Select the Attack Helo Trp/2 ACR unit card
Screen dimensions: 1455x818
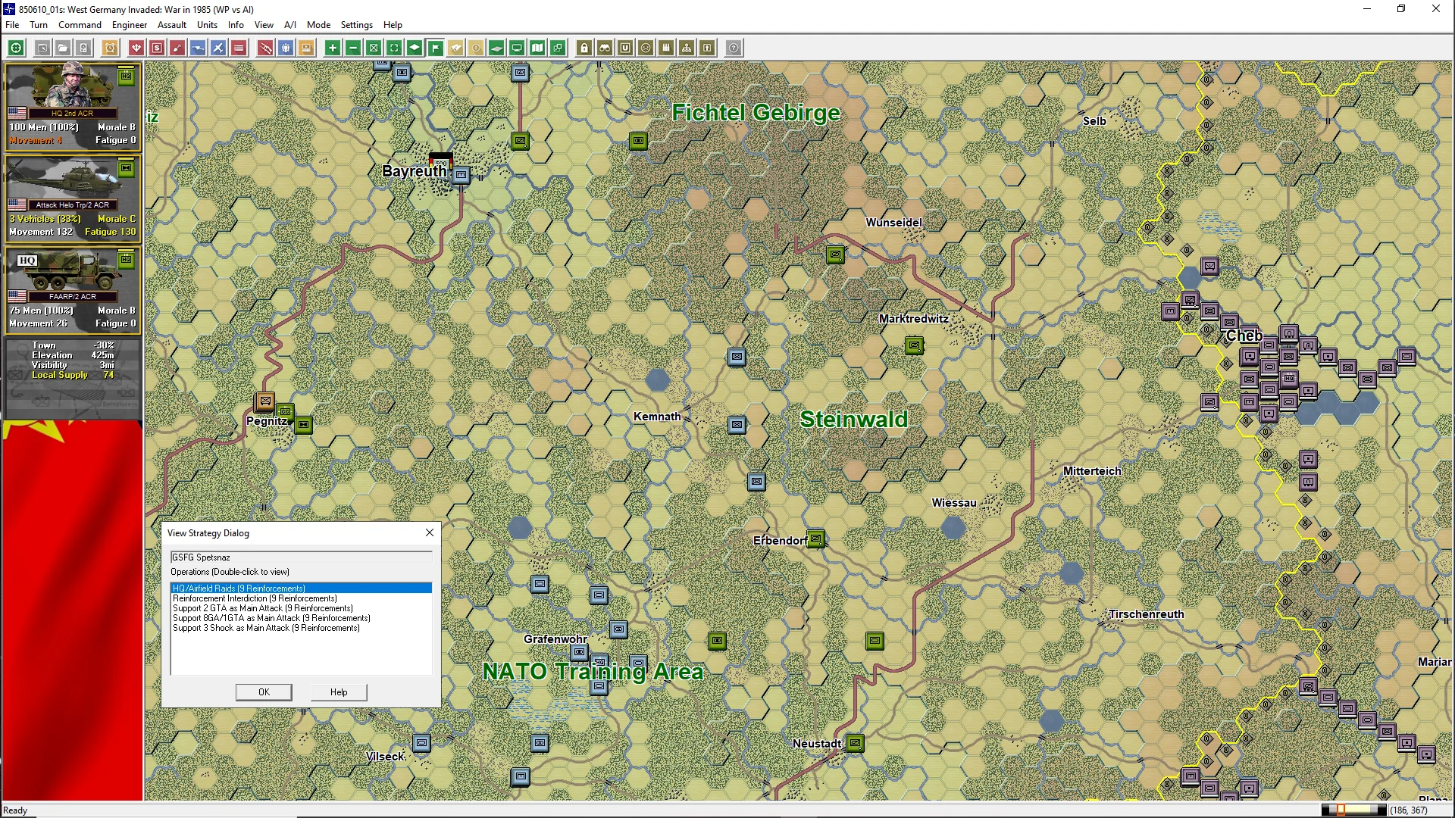[72, 198]
